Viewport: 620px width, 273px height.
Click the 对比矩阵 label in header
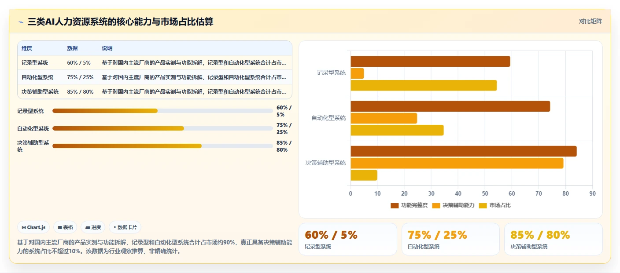click(x=590, y=21)
